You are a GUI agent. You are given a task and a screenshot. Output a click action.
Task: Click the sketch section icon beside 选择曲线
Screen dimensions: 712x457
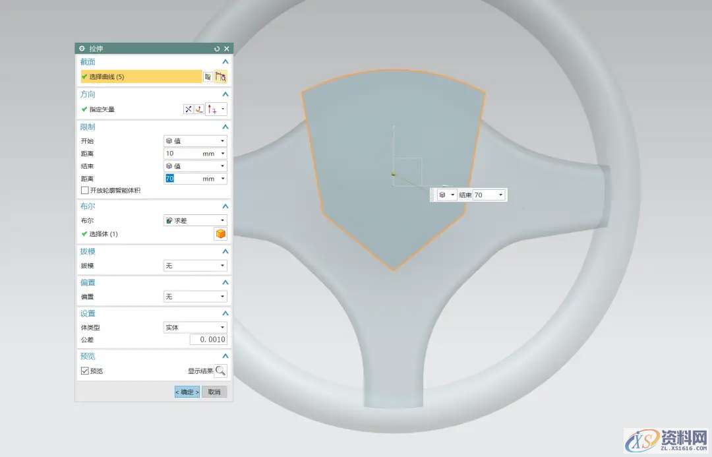[x=208, y=77]
